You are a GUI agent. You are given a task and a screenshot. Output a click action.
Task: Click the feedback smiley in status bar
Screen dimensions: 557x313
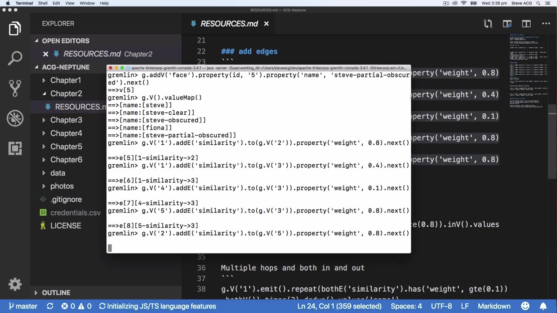[525, 306]
